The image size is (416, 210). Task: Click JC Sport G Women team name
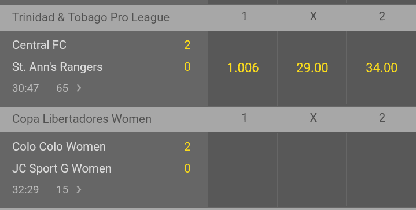coord(62,168)
